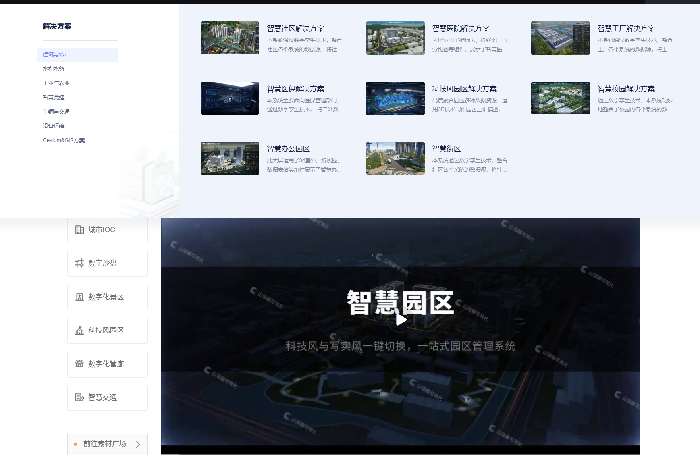
Task: Open 智慧办公园区 thumbnail
Action: 230,158
